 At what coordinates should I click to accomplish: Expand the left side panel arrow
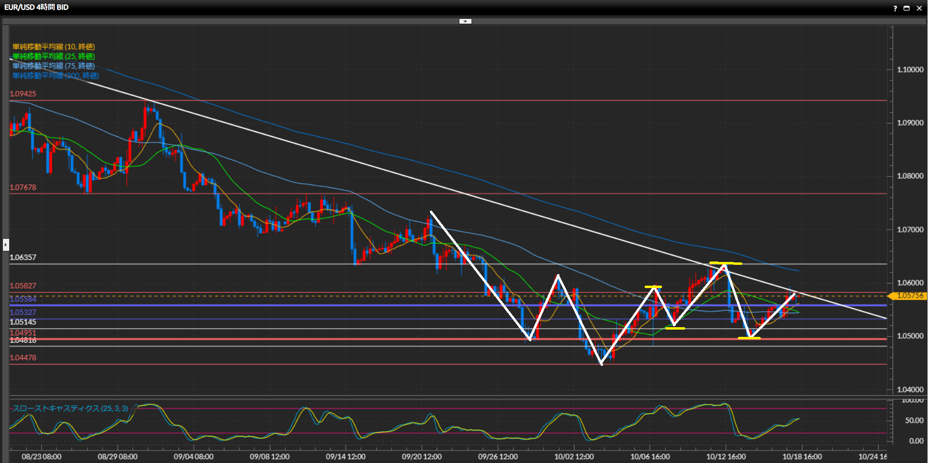point(6,245)
